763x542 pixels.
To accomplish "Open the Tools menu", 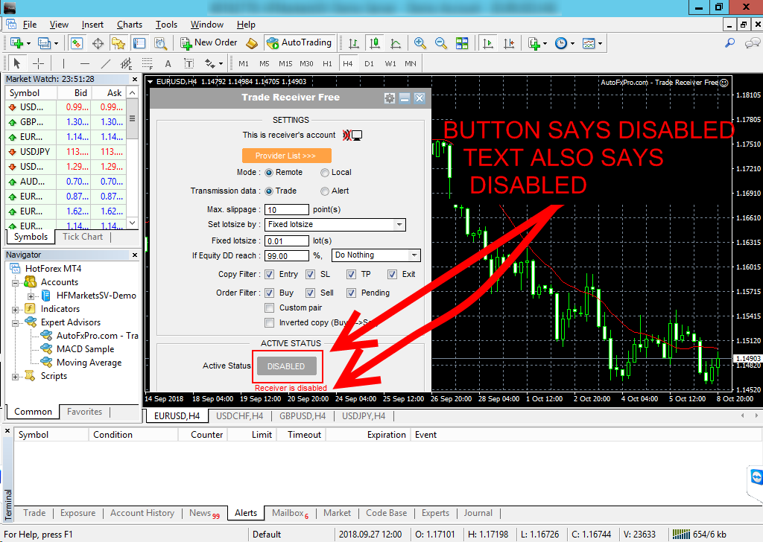I will click(166, 25).
